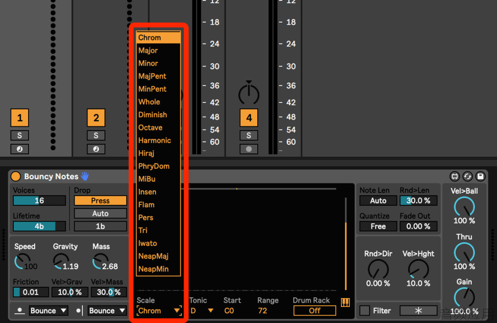Choose the Iwato scale entry

[x=158, y=244]
